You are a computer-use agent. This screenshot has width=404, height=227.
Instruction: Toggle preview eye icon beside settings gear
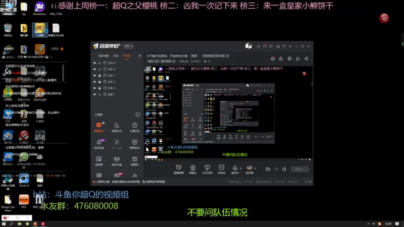pos(276,169)
